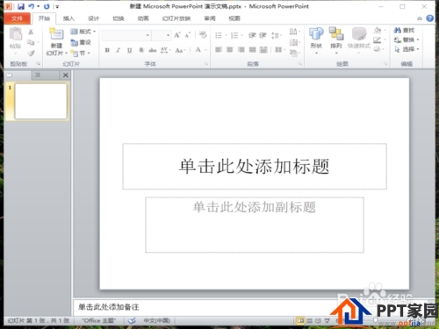This screenshot has width=439, height=329.
Task: Click the minimize ribbon caret icon
Action: tap(420, 18)
